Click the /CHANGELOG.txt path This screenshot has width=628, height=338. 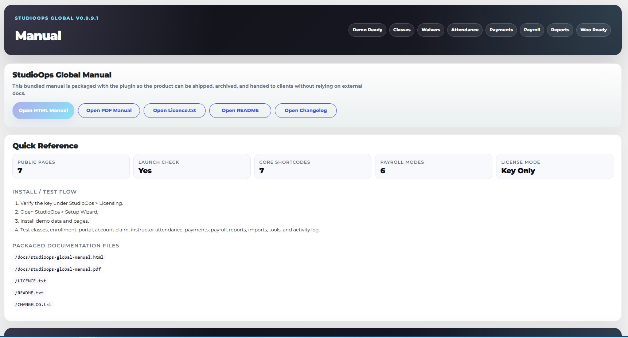33,305
